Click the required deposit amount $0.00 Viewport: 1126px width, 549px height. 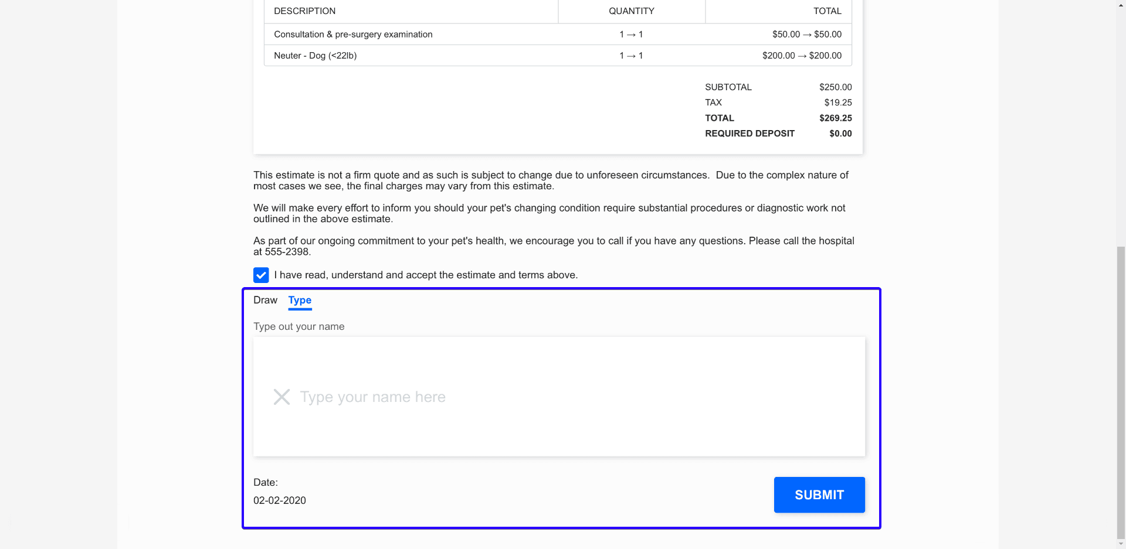tap(840, 134)
